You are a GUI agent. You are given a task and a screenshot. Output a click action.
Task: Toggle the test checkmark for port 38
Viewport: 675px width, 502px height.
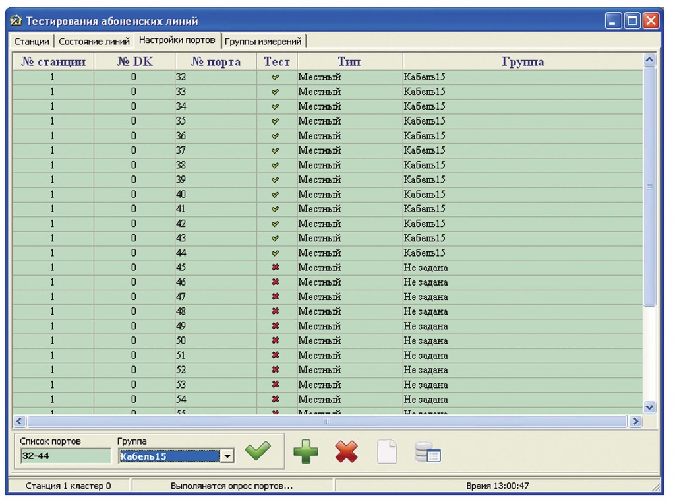[276, 165]
